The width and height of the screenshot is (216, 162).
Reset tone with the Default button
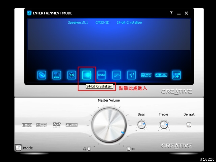tap(189, 125)
